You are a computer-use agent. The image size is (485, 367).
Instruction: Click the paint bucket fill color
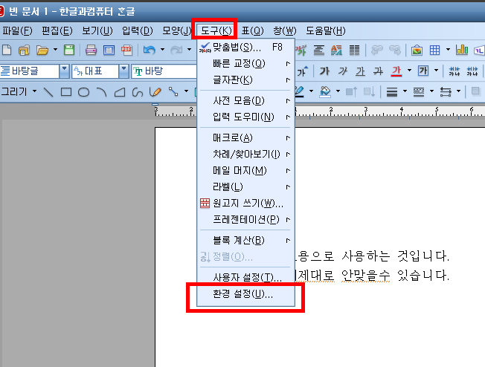point(325,92)
